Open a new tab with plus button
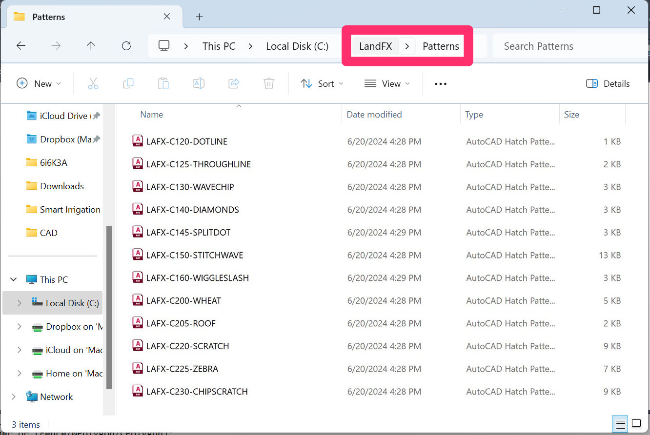 (x=199, y=17)
